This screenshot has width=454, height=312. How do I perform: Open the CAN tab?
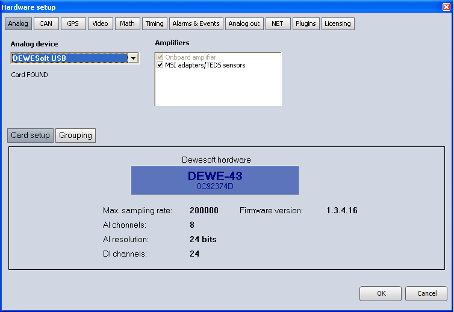pos(46,23)
